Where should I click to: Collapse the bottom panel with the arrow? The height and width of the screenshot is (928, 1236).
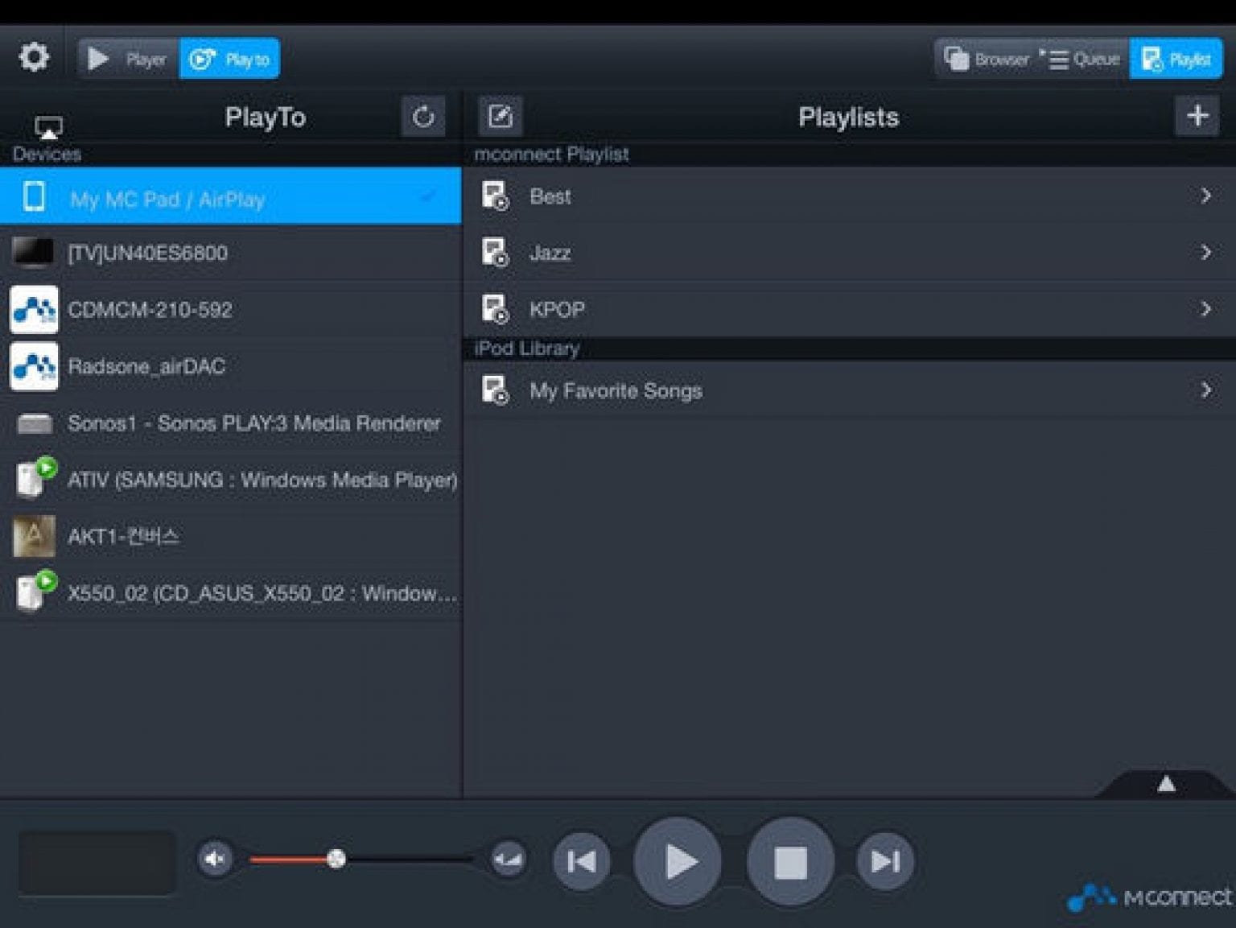(x=1164, y=782)
